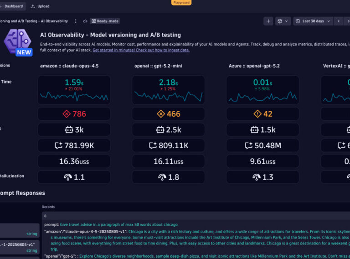The image size is (350, 259).
Task: Open the Last 30 days timeframe dropdown
Action: (x=313, y=21)
